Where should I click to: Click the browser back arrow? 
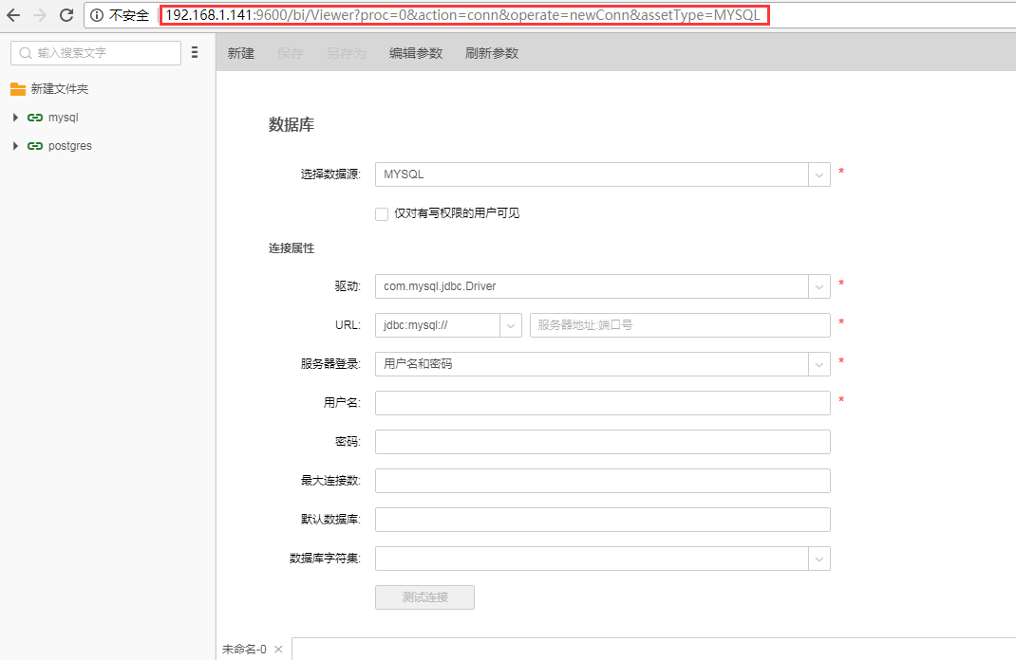13,15
